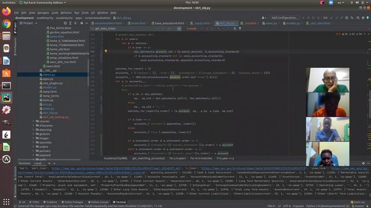Hide the Project tool window

[87, 23]
